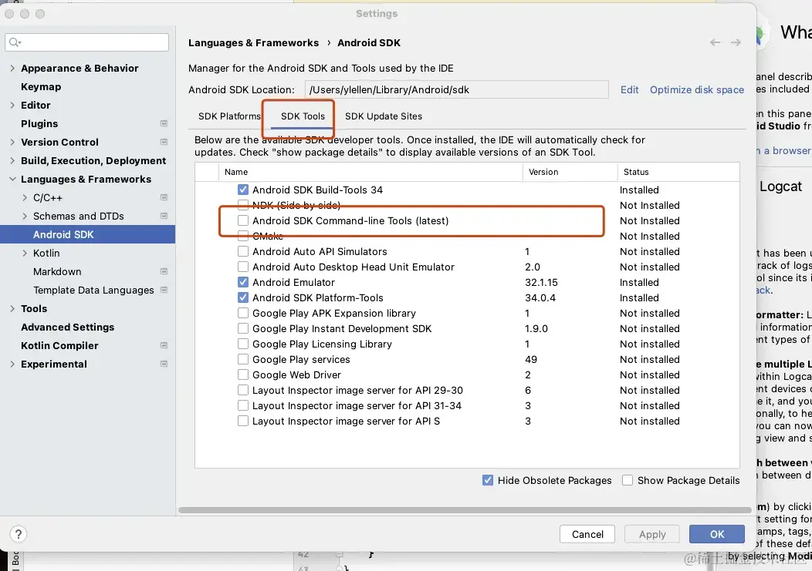Uncheck Android SDK Platform-Tools

243,298
